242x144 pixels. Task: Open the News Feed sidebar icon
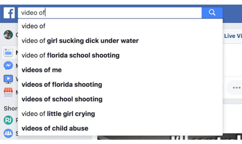point(8,52)
